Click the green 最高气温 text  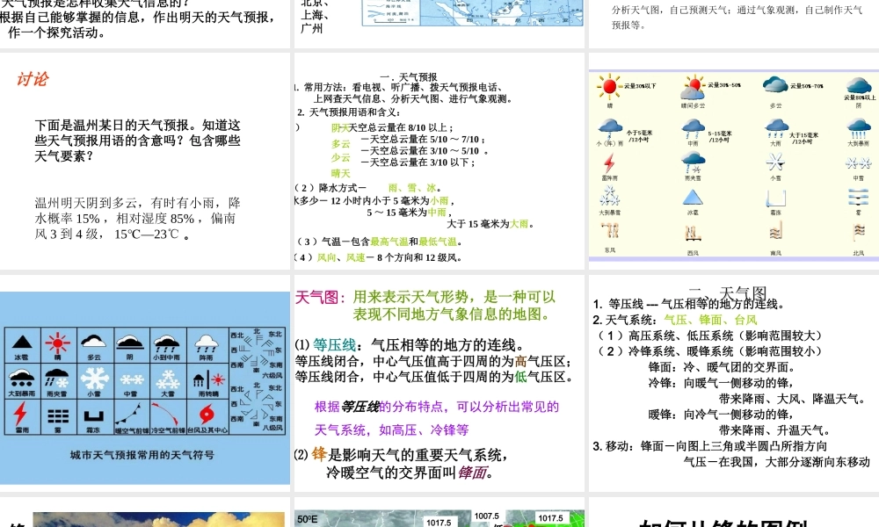[389, 242]
